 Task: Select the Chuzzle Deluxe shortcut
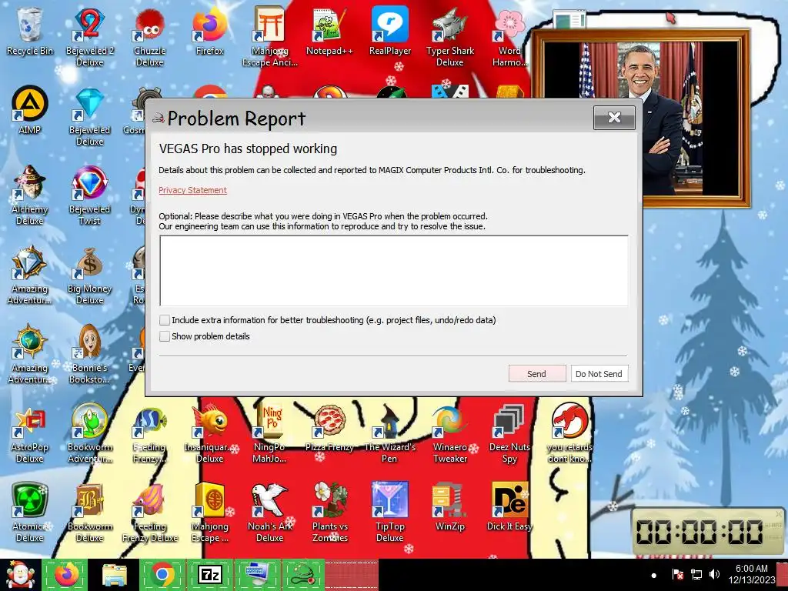pos(150,38)
